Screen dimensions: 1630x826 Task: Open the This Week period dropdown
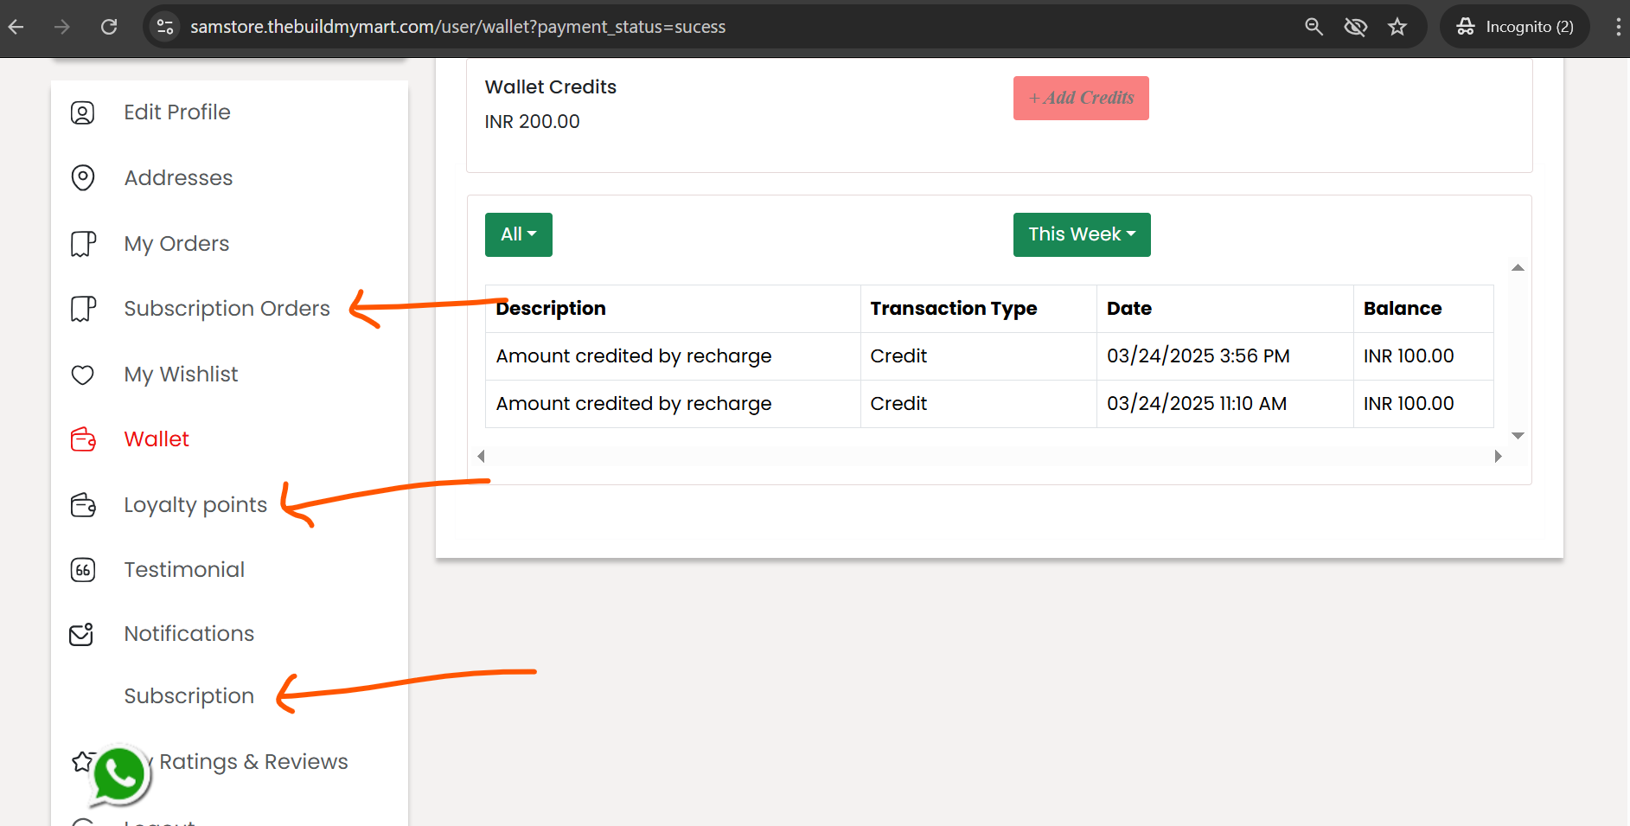pyautogui.click(x=1082, y=234)
